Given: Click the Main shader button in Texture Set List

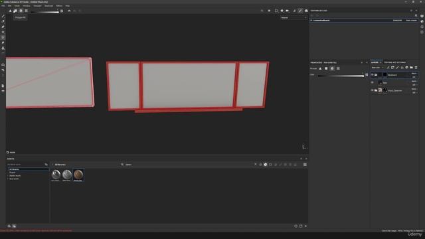Looking at the screenshot, I should point(412,21).
